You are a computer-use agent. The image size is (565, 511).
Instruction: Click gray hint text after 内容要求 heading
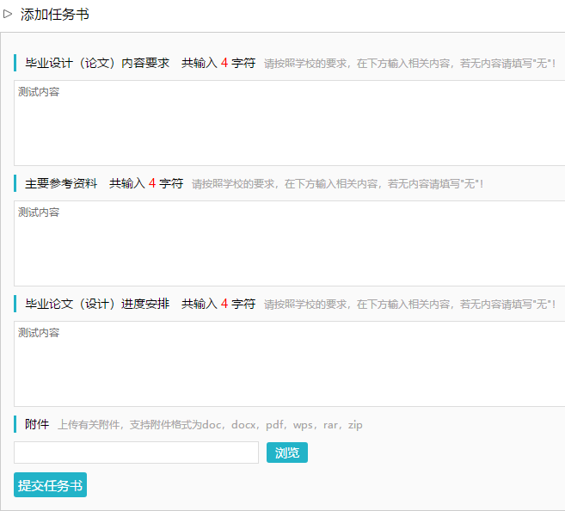pos(409,64)
